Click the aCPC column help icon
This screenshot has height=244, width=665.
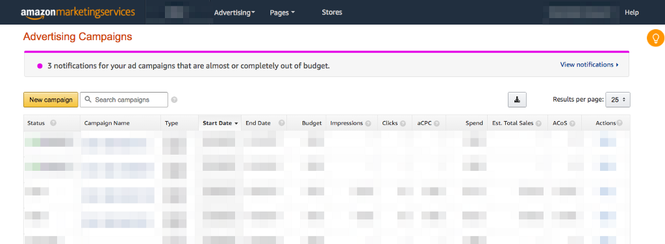[x=436, y=124]
